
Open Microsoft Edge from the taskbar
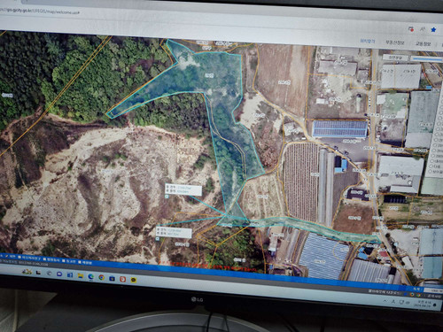pos(90,276)
